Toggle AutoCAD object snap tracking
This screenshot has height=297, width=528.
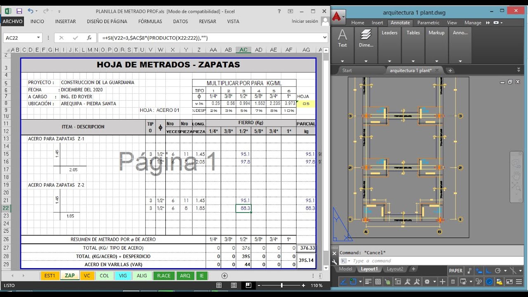[343, 282]
